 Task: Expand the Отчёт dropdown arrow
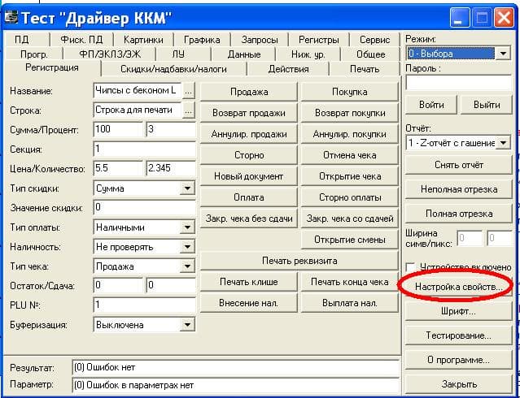point(503,143)
